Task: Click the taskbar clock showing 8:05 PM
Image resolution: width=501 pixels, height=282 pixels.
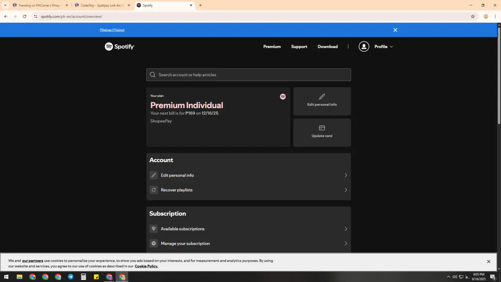Action: [479, 277]
